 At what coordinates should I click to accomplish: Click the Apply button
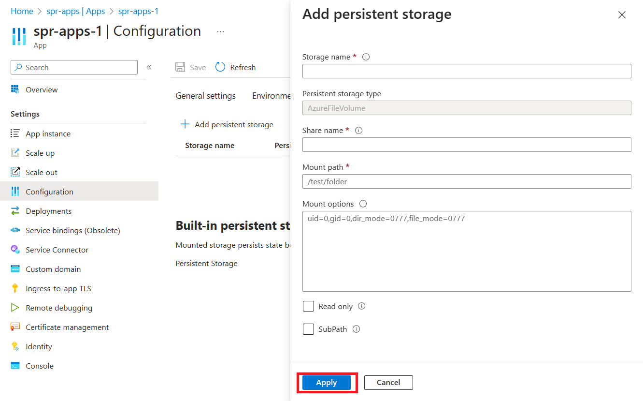327,383
